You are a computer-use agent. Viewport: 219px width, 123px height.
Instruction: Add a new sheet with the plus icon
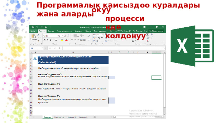(95, 117)
